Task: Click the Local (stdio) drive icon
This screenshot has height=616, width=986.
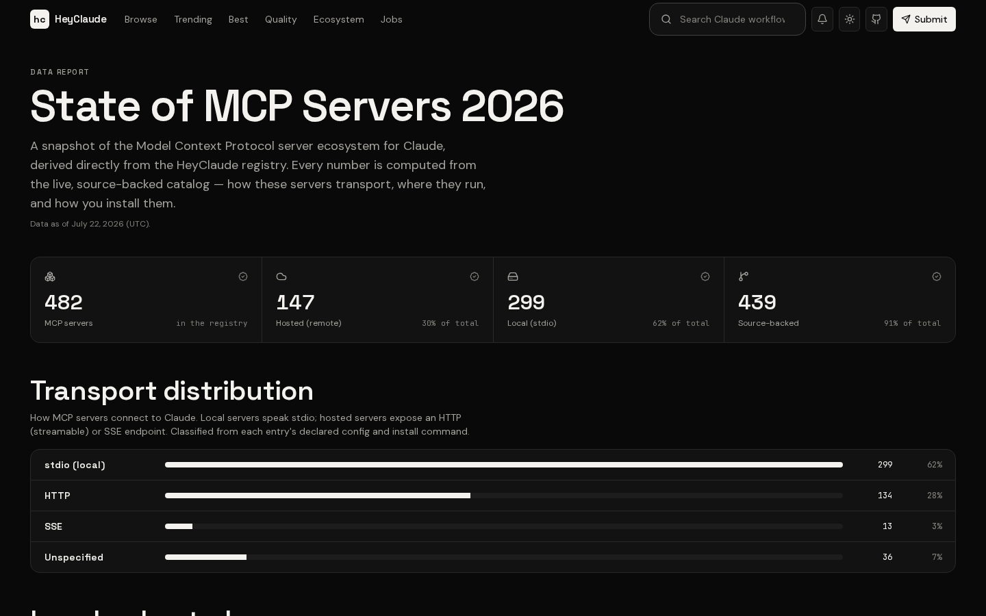Action: tap(513, 277)
